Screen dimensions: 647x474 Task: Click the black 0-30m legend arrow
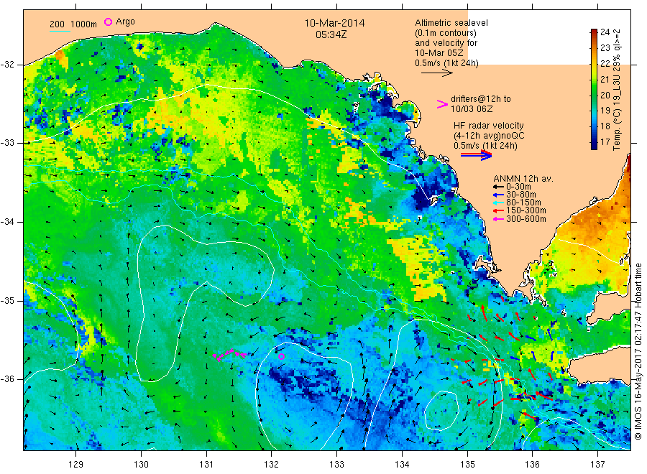coord(498,187)
